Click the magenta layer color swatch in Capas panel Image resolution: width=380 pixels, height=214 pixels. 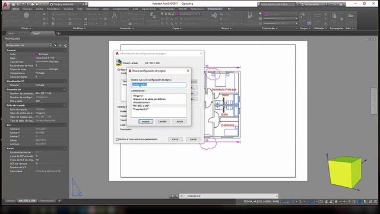coord(178,14)
